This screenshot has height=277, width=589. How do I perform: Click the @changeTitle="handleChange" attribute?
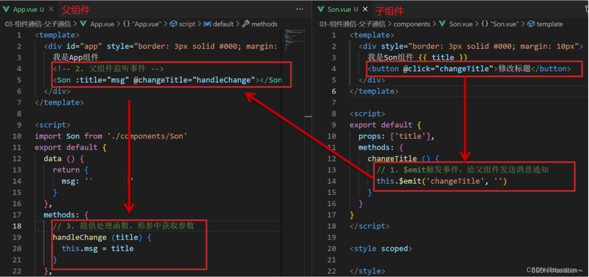(194, 80)
